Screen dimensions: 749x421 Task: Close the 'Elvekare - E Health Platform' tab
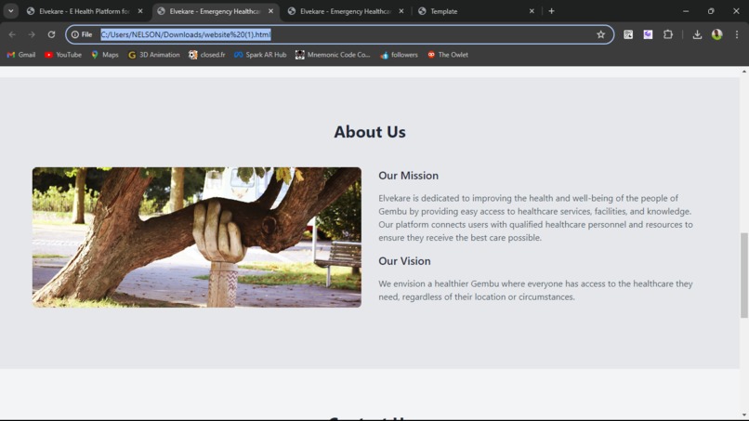(x=140, y=11)
